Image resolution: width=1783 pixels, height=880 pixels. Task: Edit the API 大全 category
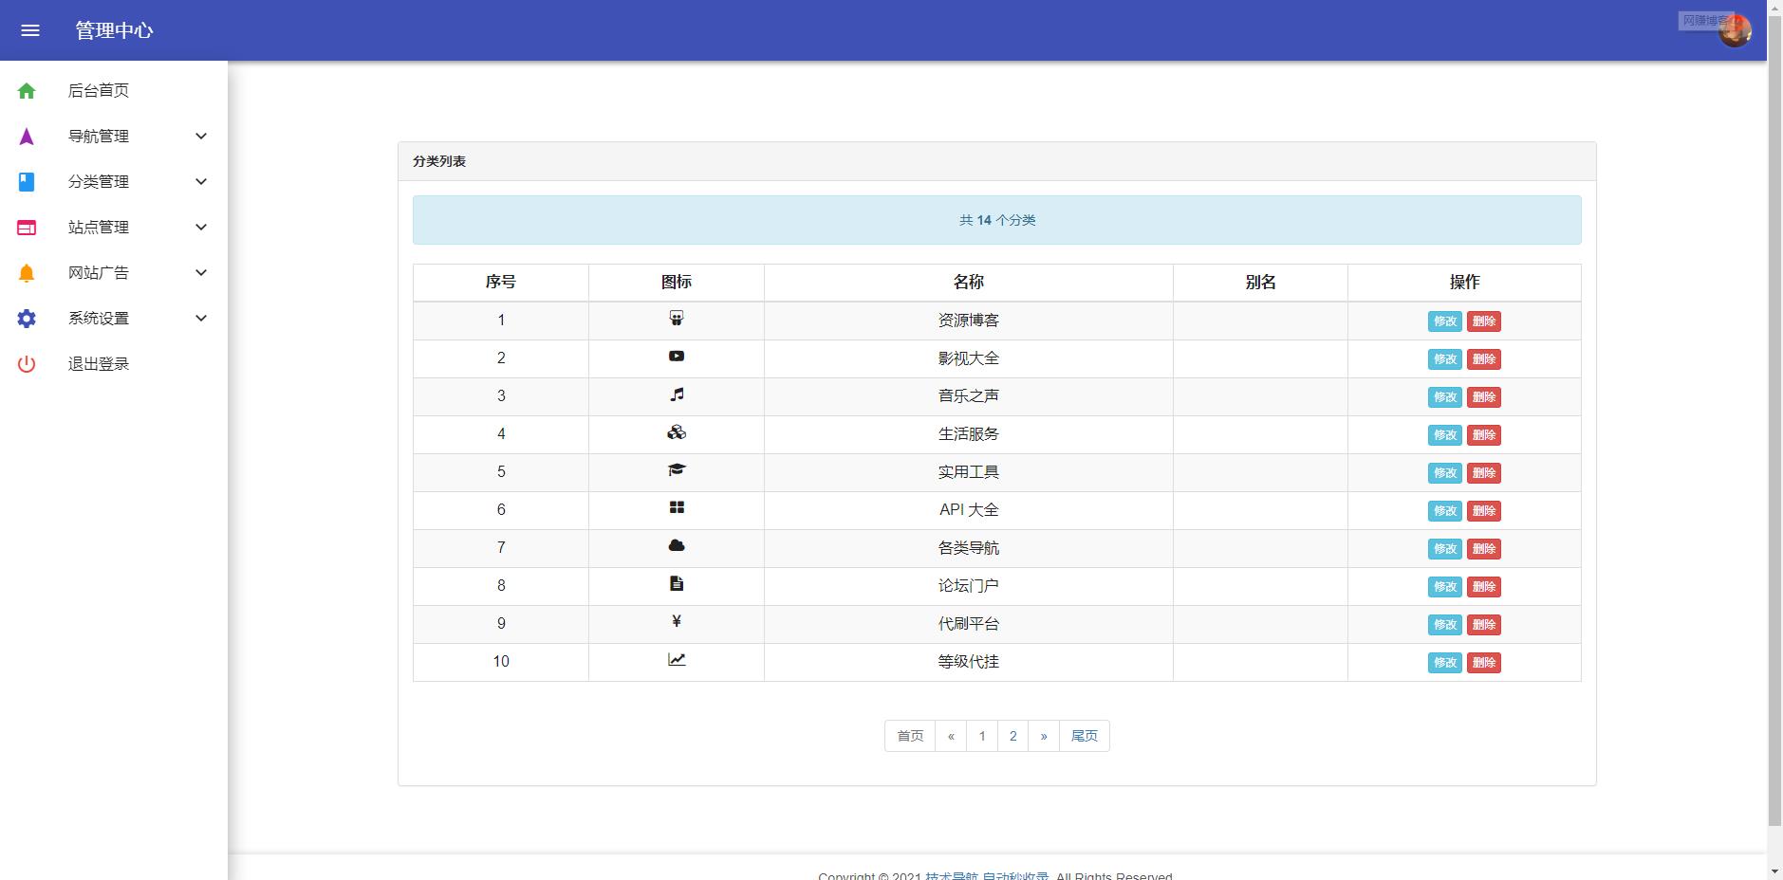[1445, 511]
